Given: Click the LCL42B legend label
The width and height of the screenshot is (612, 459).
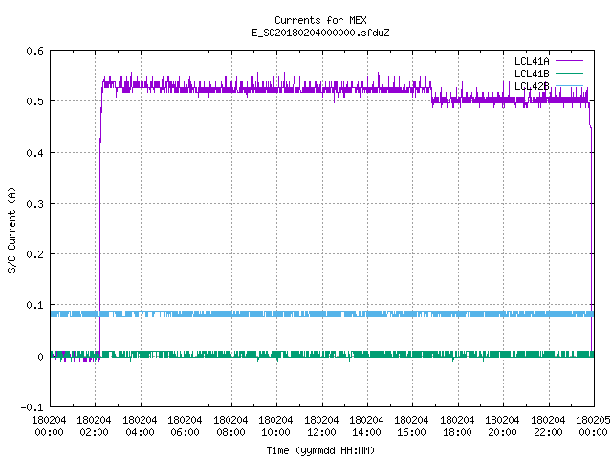Looking at the screenshot, I should coord(532,86).
